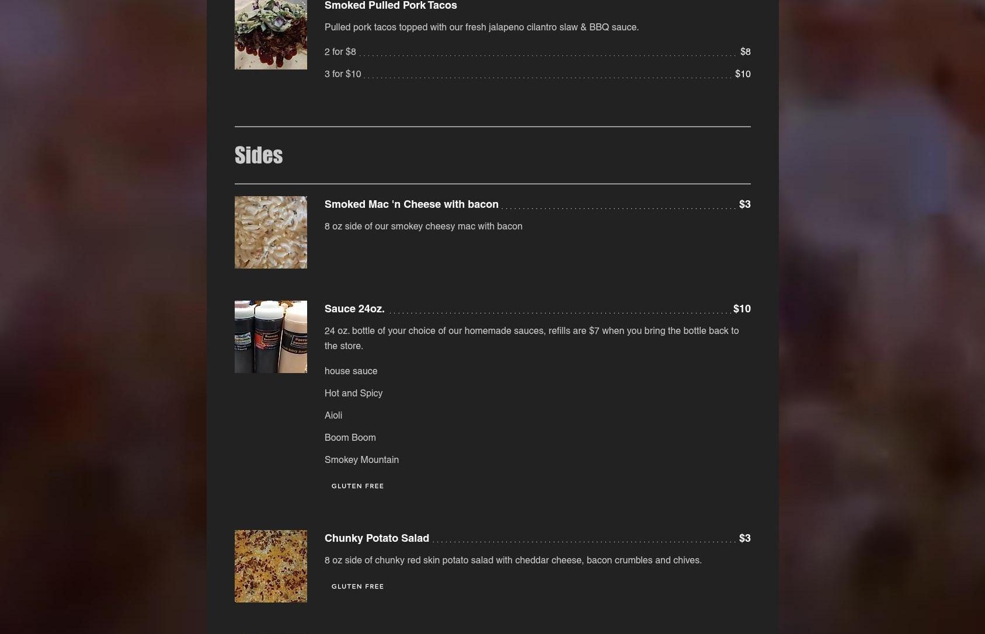Click the 'Boom Boom' sauce option
The height and width of the screenshot is (634, 985).
tap(350, 438)
